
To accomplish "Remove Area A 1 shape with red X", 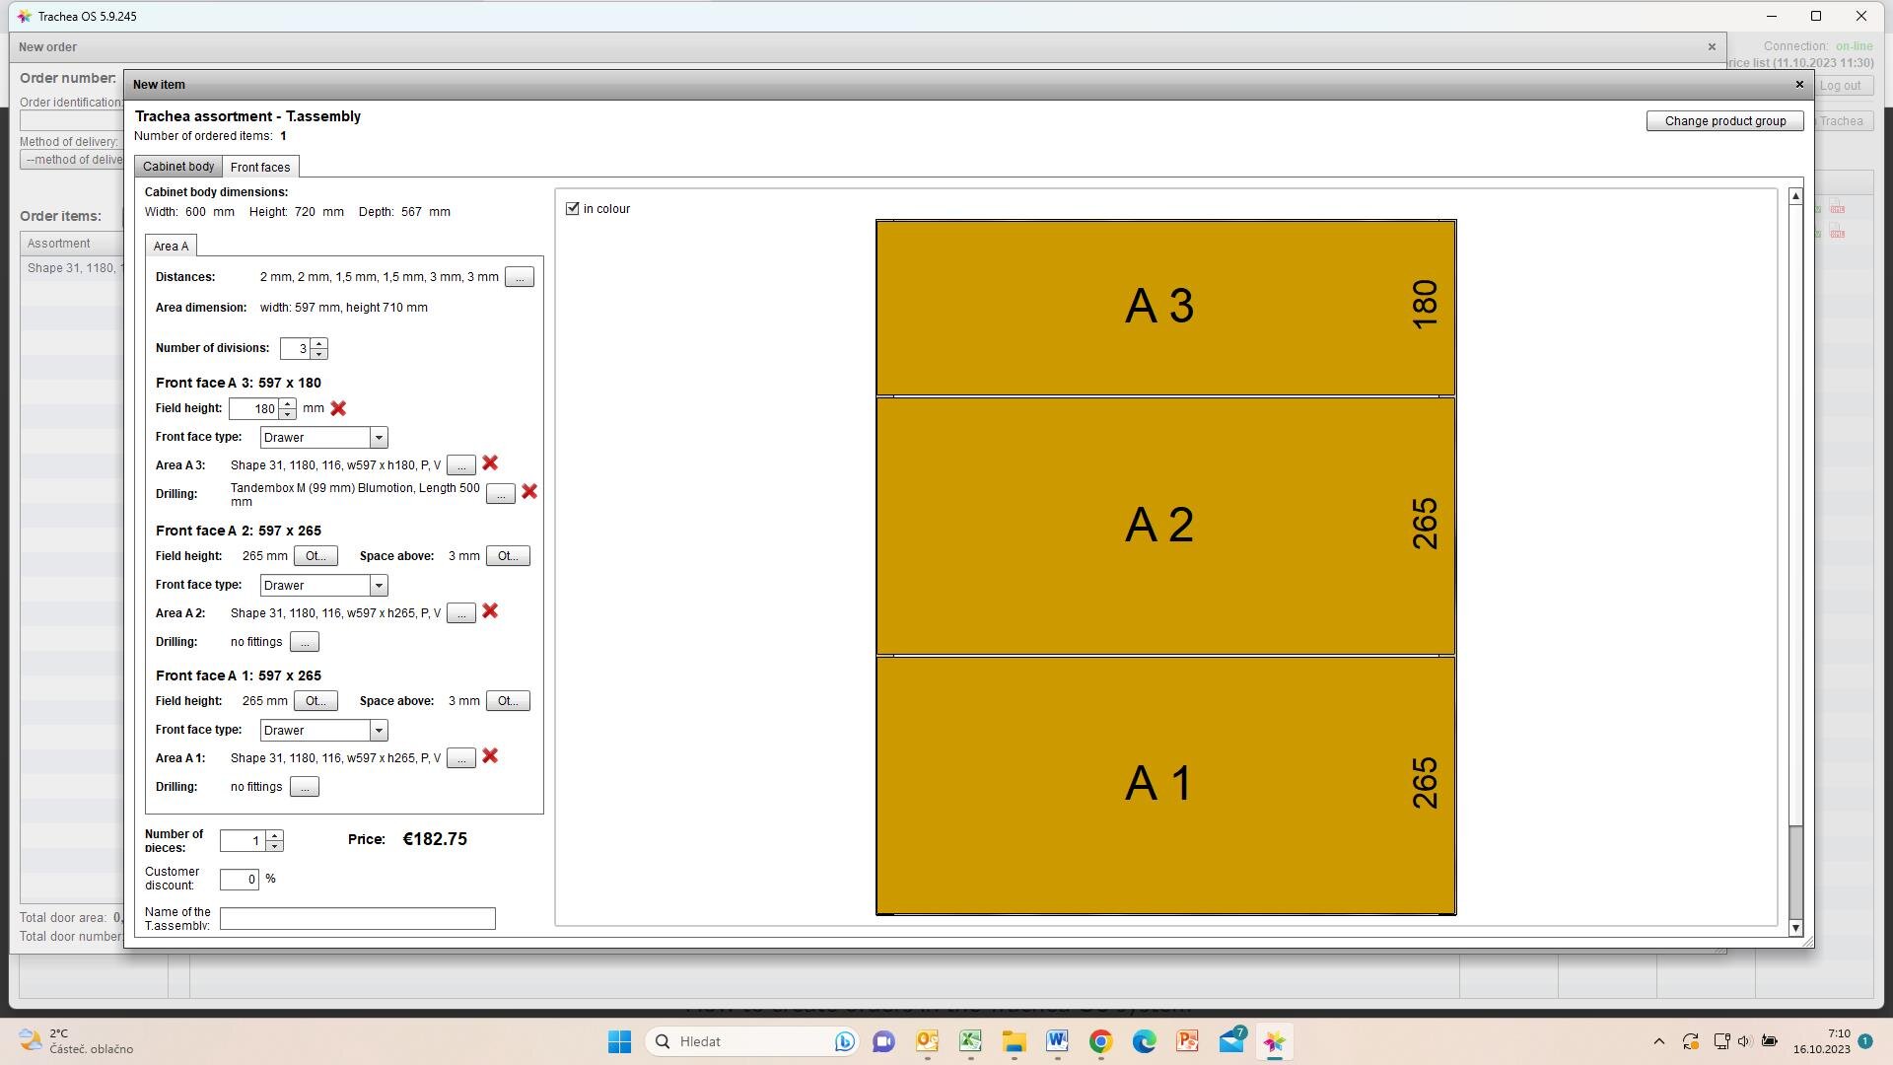I will pyautogui.click(x=490, y=756).
